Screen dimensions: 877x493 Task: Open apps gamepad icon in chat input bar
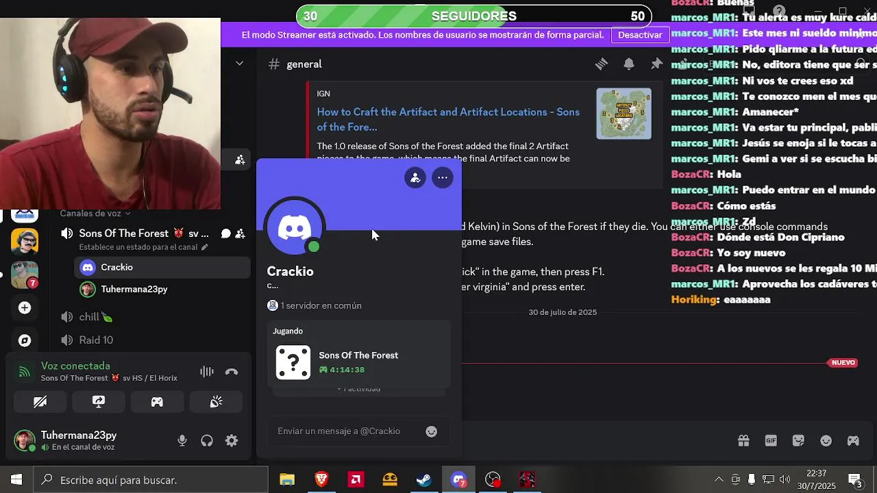853,441
